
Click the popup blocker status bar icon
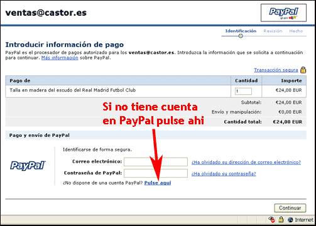[271, 220]
